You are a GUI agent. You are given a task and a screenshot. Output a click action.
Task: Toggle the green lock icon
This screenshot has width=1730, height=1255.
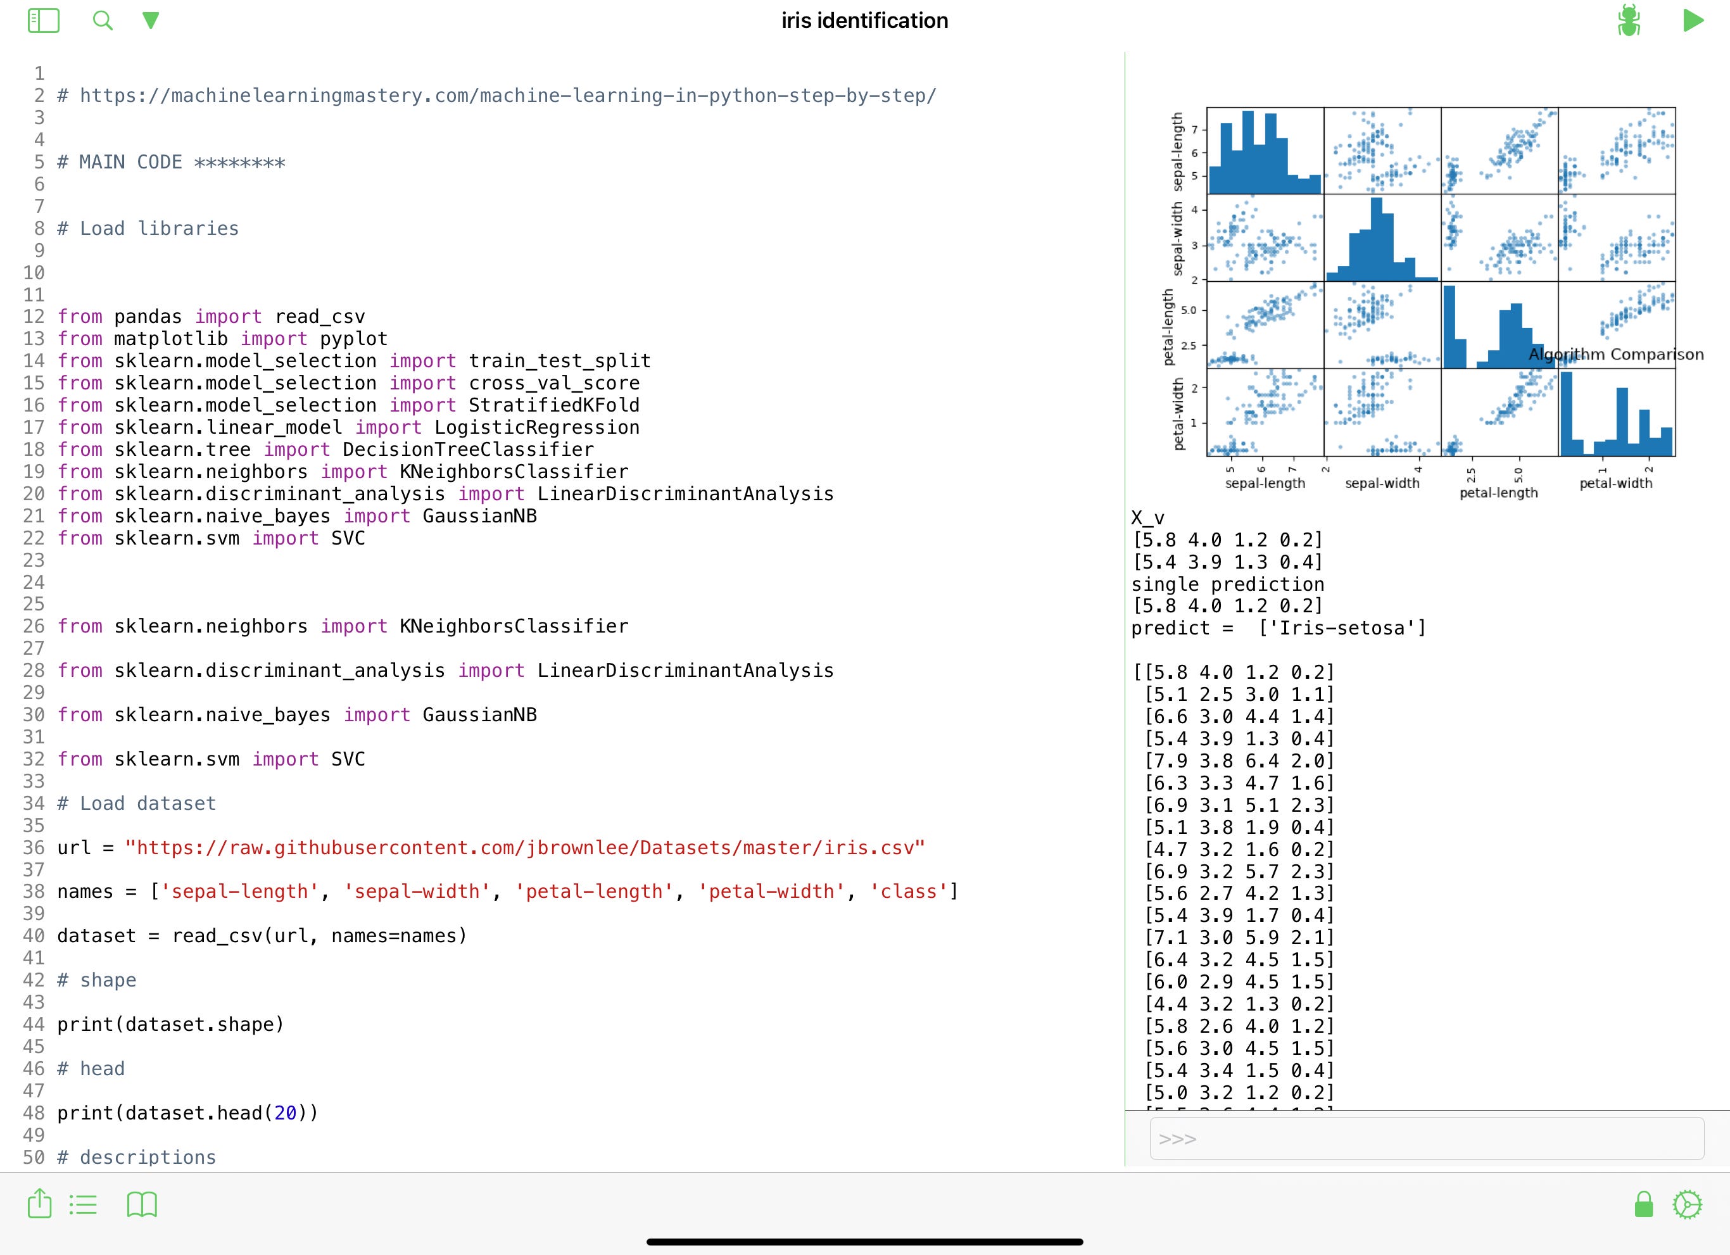click(x=1644, y=1204)
